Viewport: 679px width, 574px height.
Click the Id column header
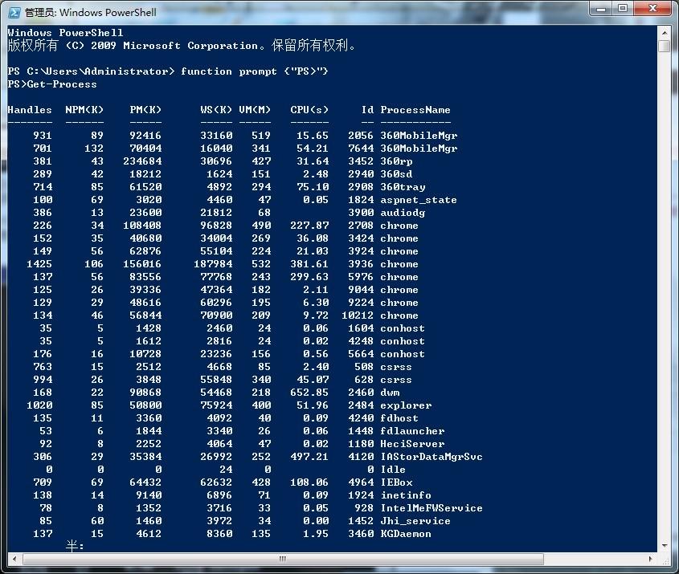click(367, 110)
